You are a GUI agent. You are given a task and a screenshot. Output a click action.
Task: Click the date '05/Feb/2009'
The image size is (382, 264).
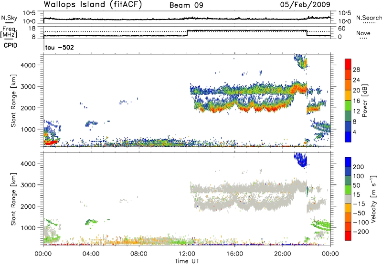pyautogui.click(x=305, y=4)
